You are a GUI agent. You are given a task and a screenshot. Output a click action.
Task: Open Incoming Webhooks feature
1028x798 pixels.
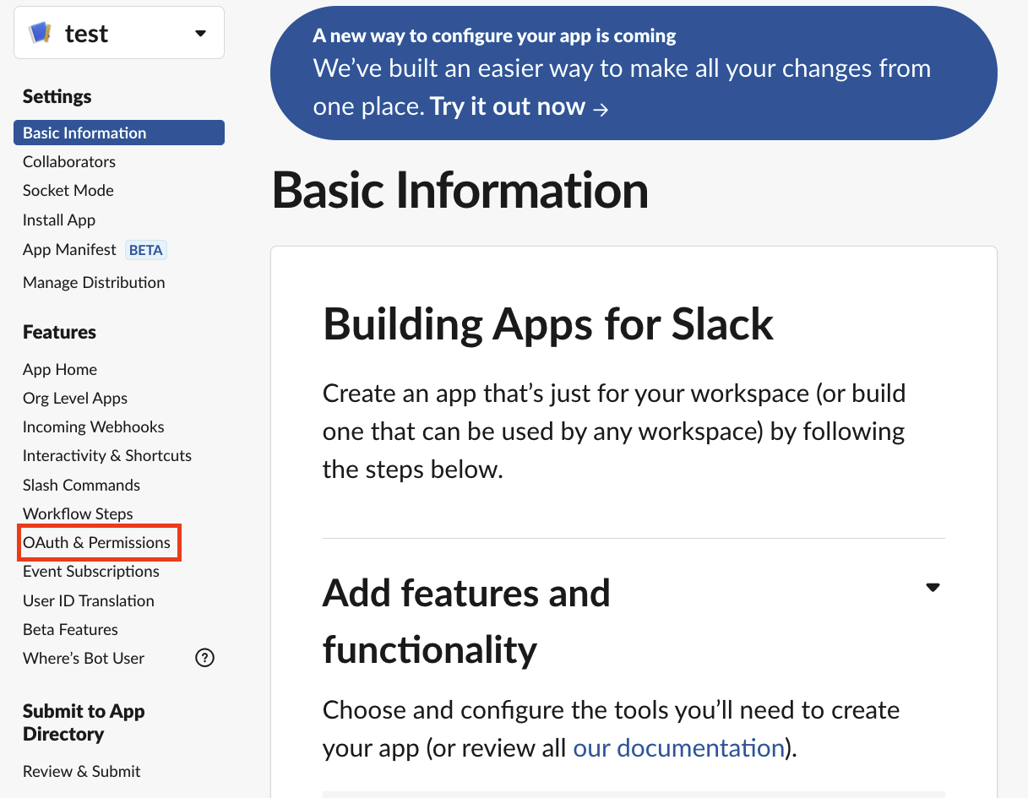(94, 426)
